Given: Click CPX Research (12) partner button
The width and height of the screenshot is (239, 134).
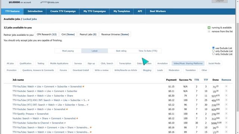Looking at the screenshot, I should pos(47,35).
